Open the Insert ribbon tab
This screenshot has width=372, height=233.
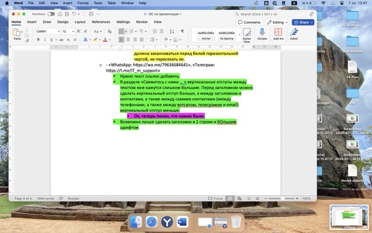pos(31,22)
